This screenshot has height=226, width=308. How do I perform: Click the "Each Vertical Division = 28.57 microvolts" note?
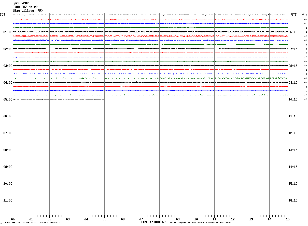32,223
